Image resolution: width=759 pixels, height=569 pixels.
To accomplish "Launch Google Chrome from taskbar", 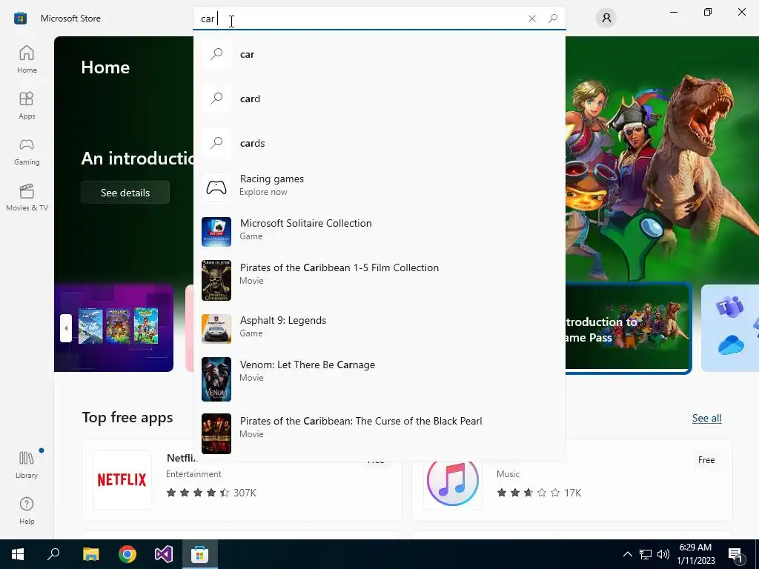I will click(127, 554).
